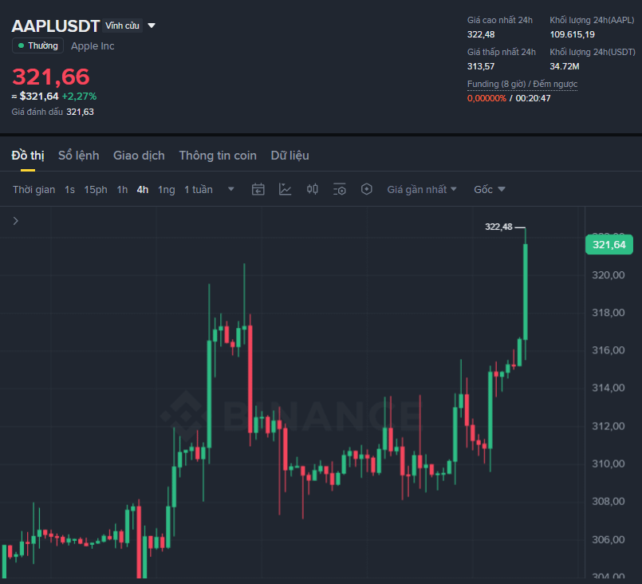The width and height of the screenshot is (642, 584).
Task: Click the +2,27% change value
Action: point(80,97)
